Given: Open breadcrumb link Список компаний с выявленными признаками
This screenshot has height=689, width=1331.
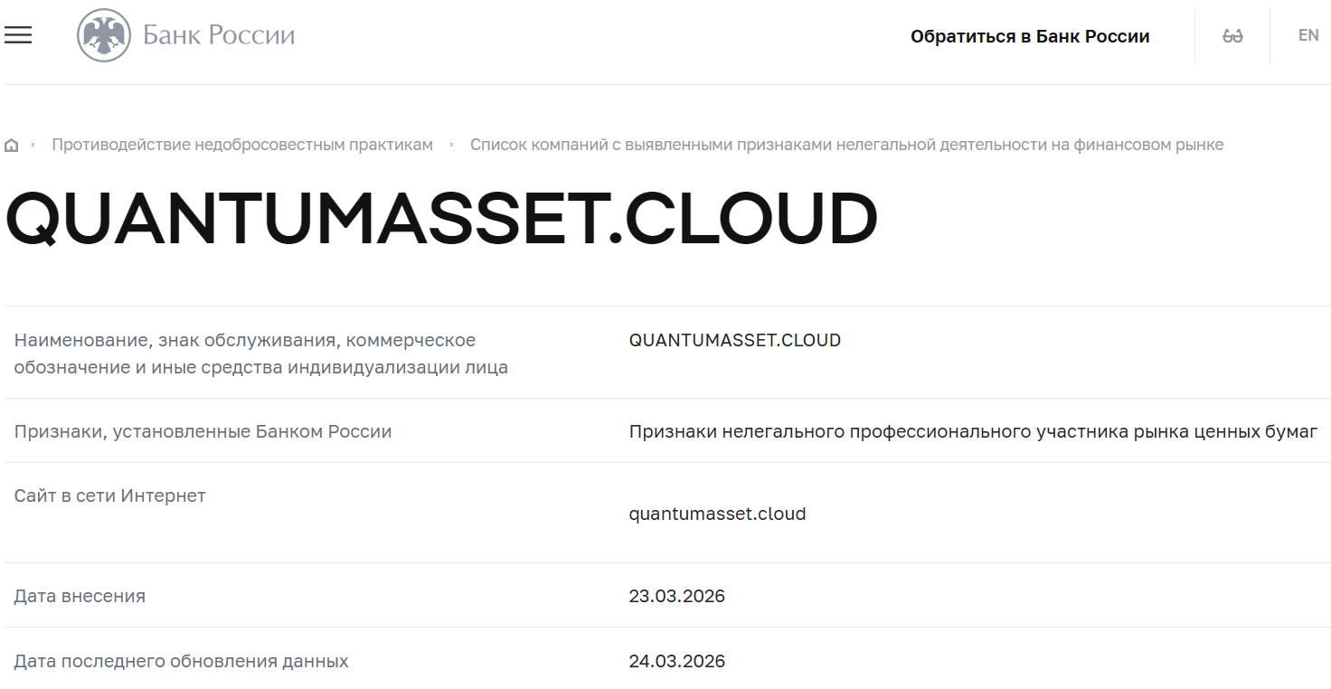Looking at the screenshot, I should click(x=847, y=144).
